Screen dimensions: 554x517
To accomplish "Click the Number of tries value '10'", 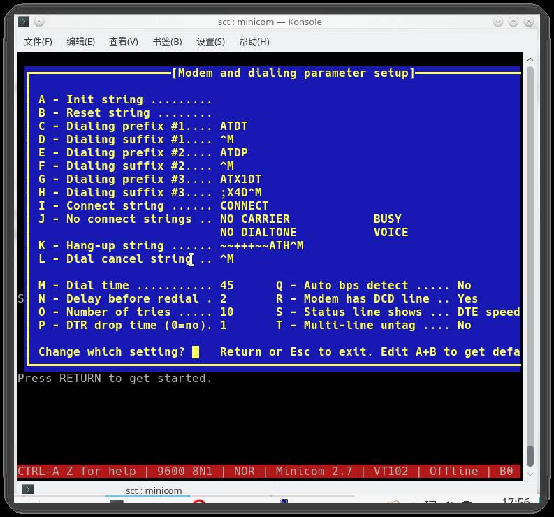I will pyautogui.click(x=226, y=312).
